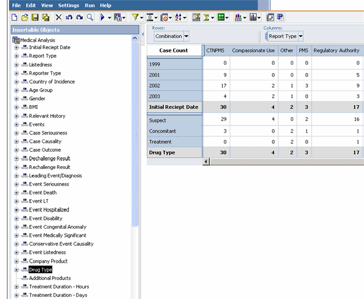This screenshot has height=299, width=364.
Task: Click the Concomitant row label
Action: pos(174,131)
